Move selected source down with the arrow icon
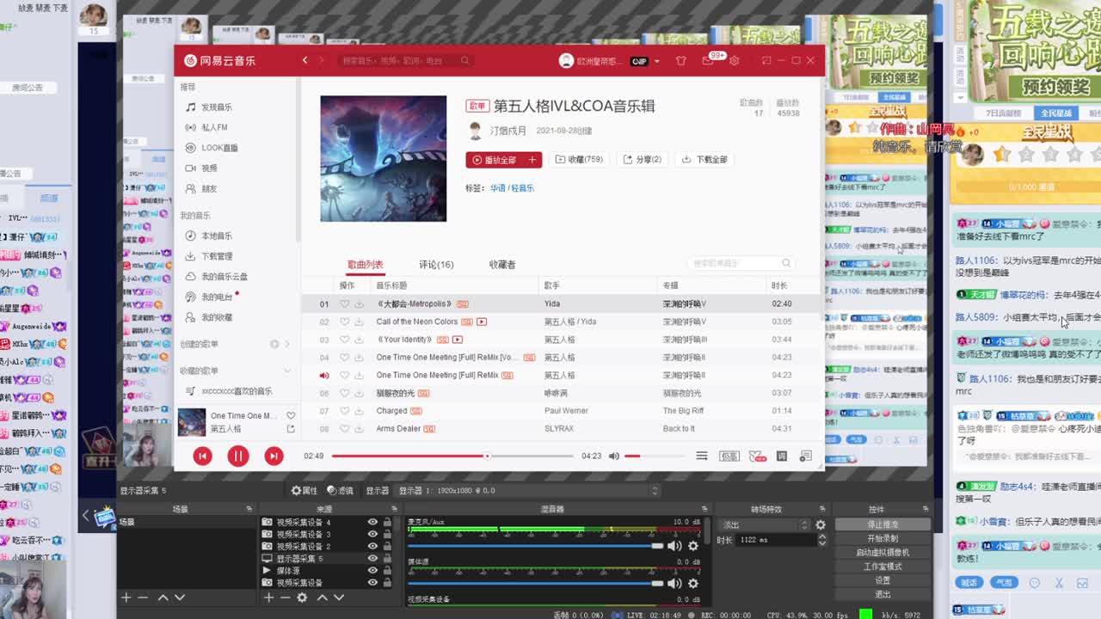This screenshot has width=1101, height=619. pyautogui.click(x=339, y=597)
